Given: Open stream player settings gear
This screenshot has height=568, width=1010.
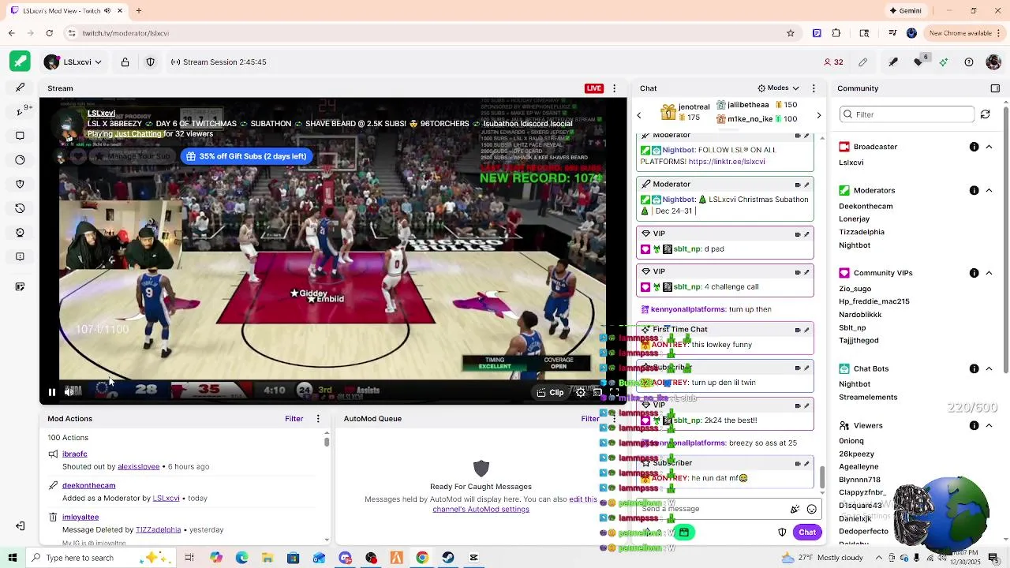Looking at the screenshot, I should 581,392.
